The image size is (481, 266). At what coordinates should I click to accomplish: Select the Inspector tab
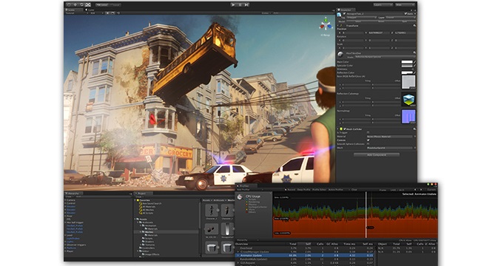[x=346, y=10]
